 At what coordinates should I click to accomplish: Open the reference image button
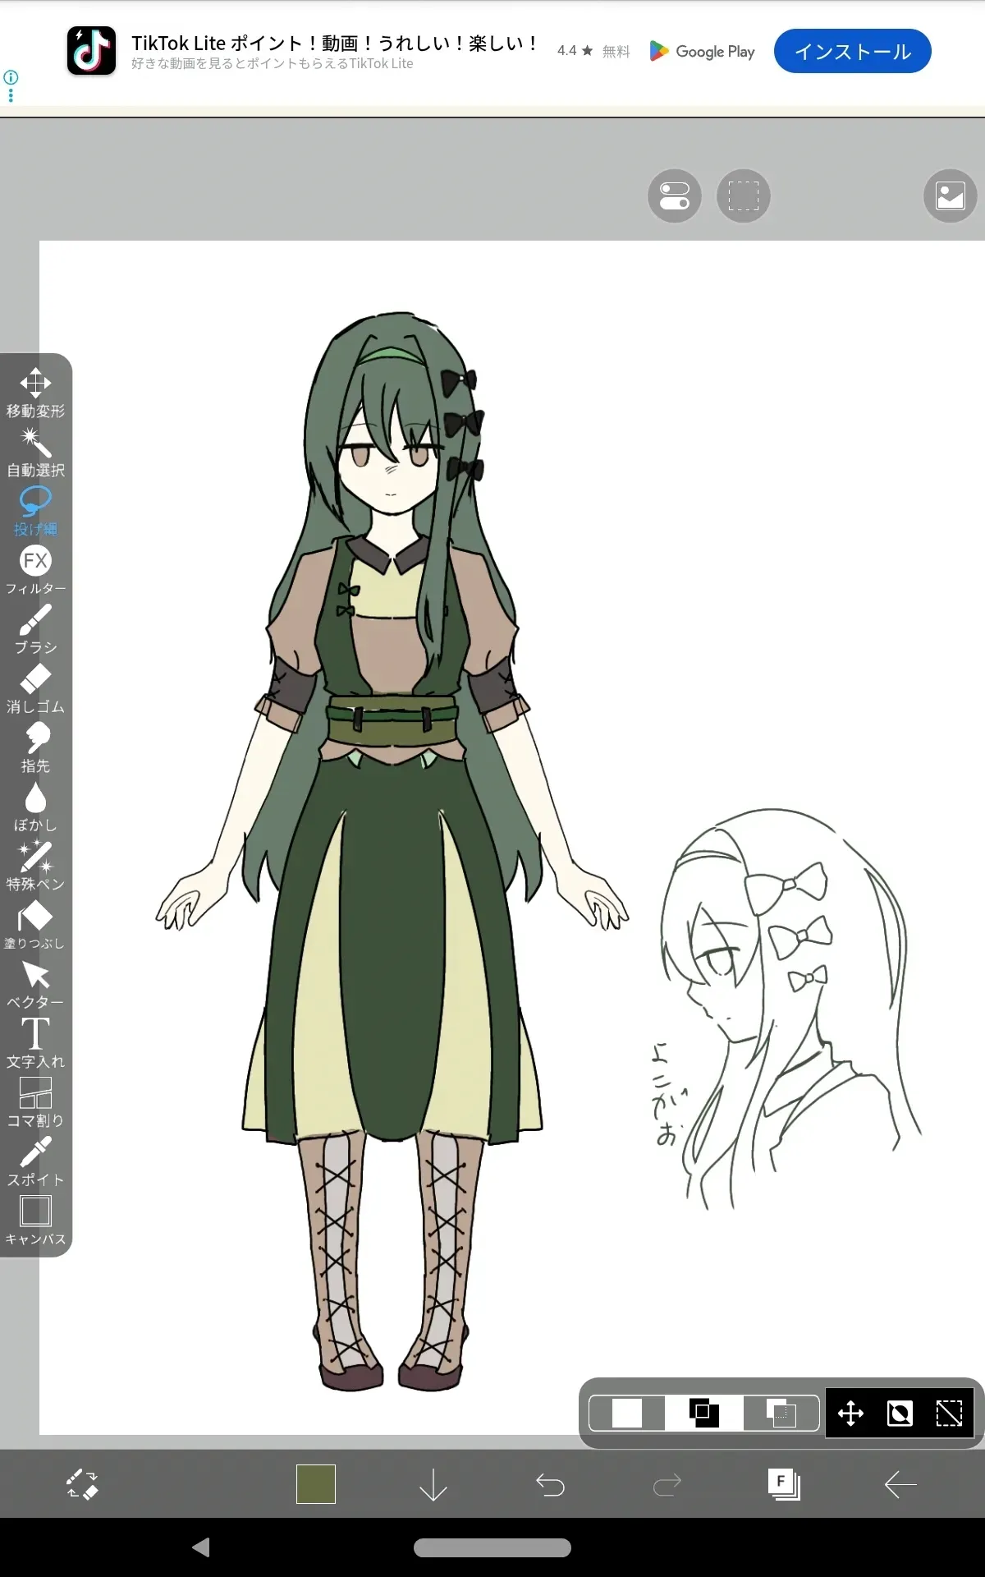tap(951, 196)
